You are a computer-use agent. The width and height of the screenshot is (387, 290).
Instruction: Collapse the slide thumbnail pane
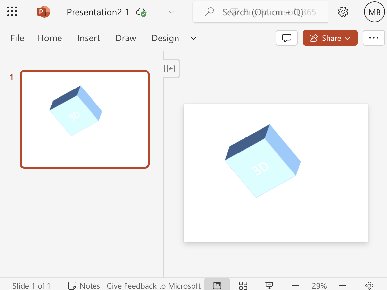170,69
